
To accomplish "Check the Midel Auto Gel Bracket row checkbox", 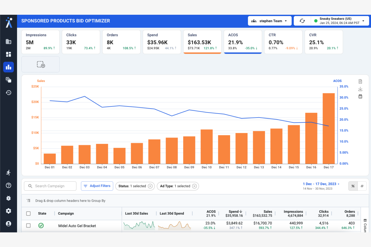I will 28,225.
